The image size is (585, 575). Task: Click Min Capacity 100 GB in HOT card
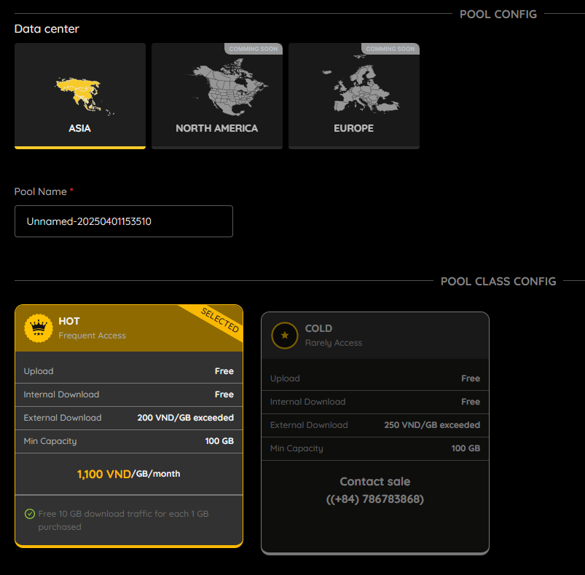(129, 441)
